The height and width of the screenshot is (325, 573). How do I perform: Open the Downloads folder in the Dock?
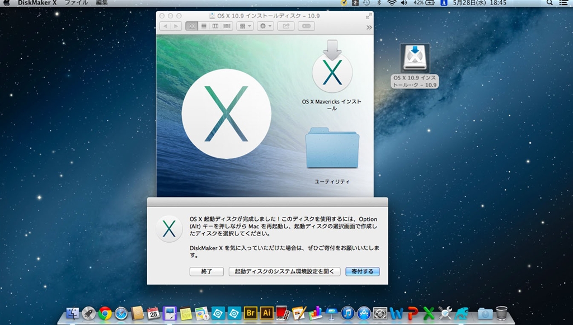[x=485, y=313]
